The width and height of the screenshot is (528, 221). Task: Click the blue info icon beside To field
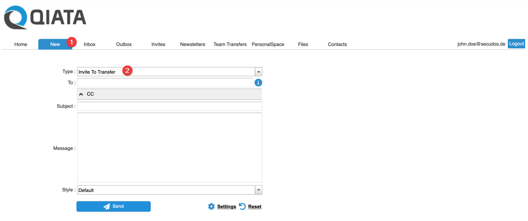[x=258, y=83]
